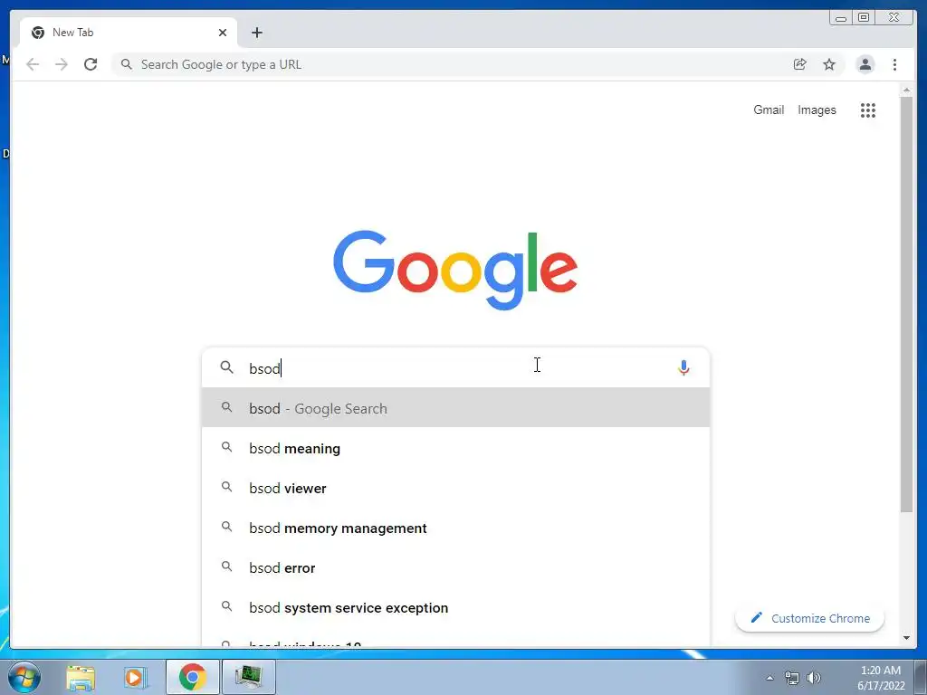Screen dimensions: 927x695
Task: Click the Chrome taskbar icon
Action: 192,677
